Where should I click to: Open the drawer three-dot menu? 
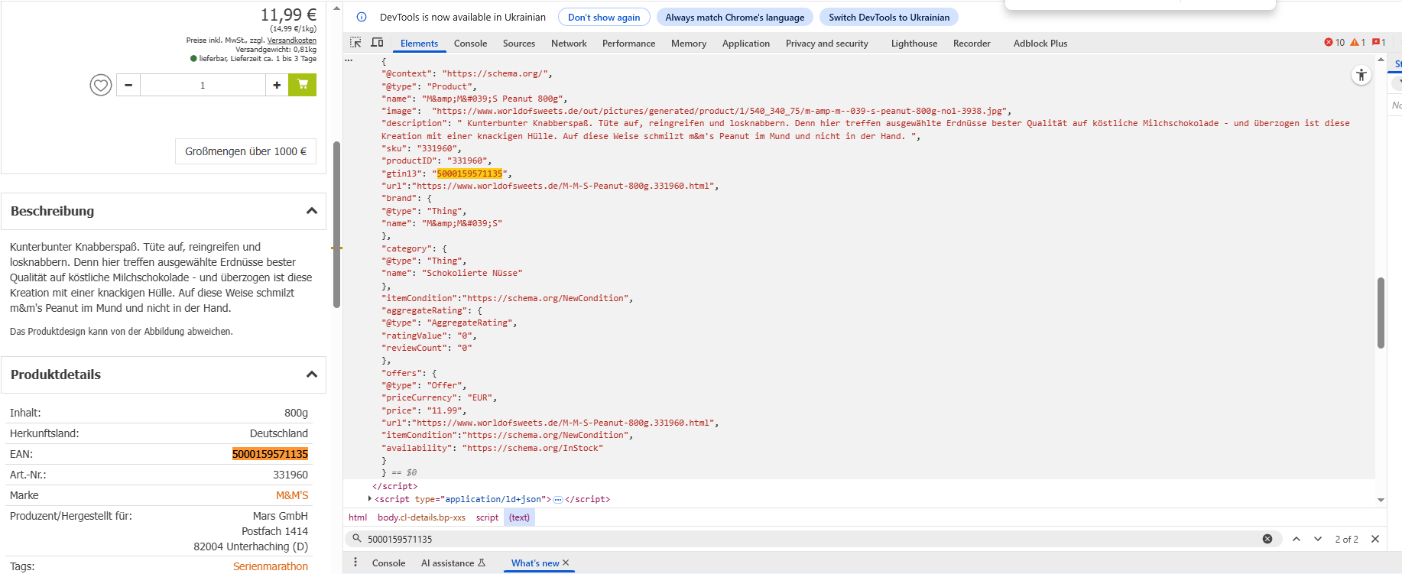point(355,563)
